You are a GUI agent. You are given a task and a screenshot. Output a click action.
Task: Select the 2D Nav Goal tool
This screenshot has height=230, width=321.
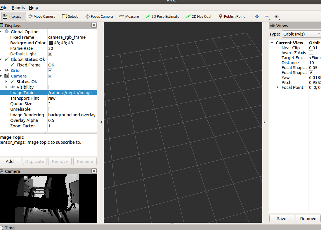point(199,16)
